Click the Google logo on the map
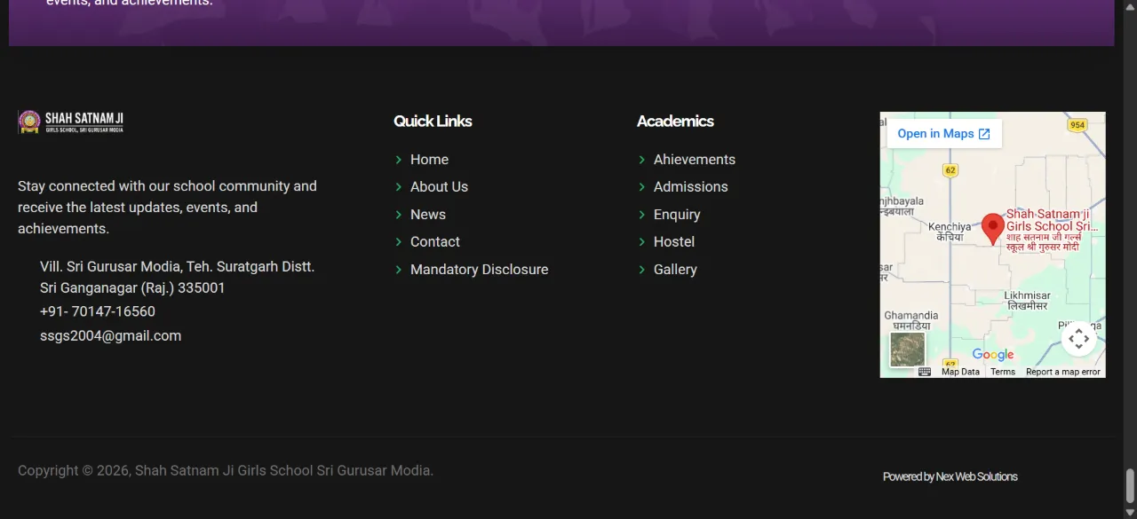This screenshot has width=1137, height=519. (992, 355)
